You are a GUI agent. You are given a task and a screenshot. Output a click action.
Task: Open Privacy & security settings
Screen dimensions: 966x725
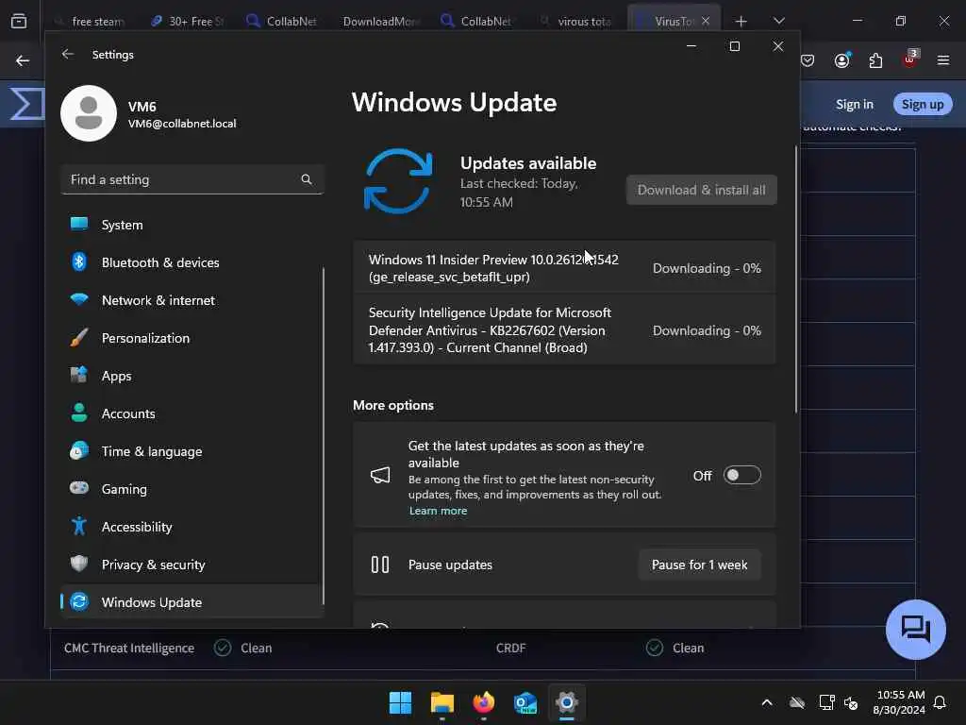(x=192, y=565)
